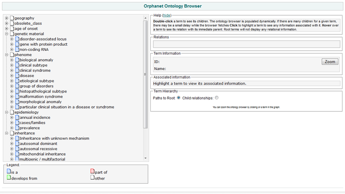Expand the malformation syndrome node

click(12, 97)
